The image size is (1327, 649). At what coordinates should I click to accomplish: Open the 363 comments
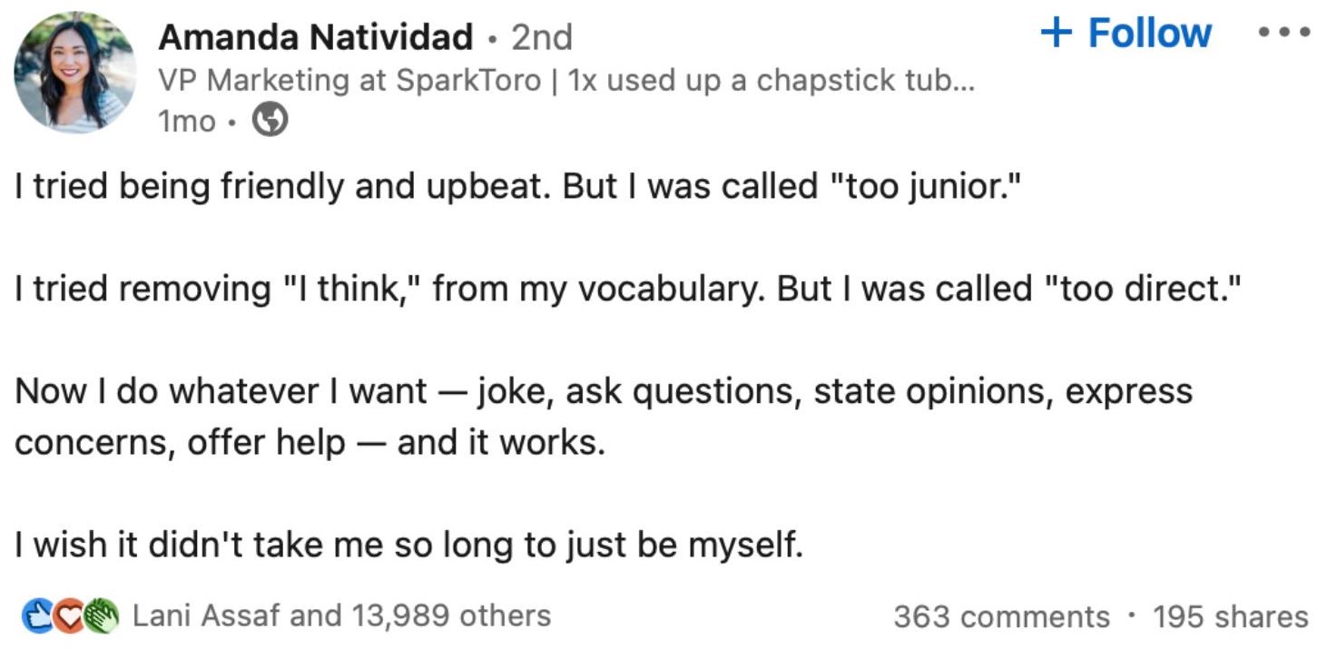click(x=1001, y=616)
